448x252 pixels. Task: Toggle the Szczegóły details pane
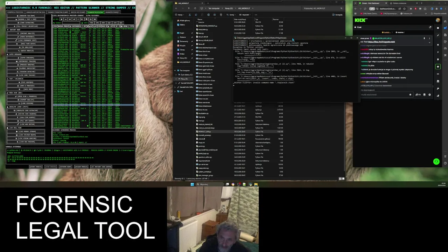(337, 15)
